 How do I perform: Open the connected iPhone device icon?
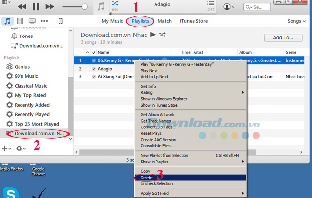point(60,21)
